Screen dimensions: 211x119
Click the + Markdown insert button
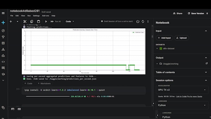[44, 83]
